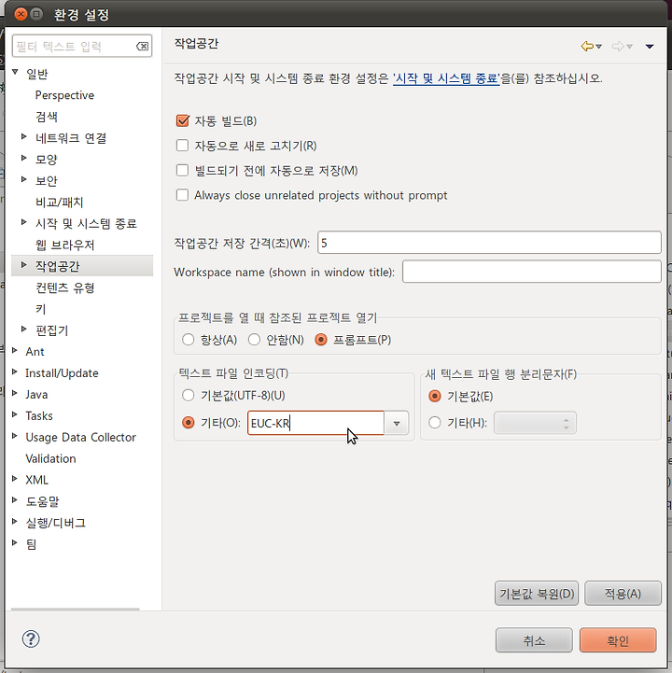This screenshot has height=673, width=672.
Task: Expand the 편집기 tree node
Action: click(x=24, y=329)
